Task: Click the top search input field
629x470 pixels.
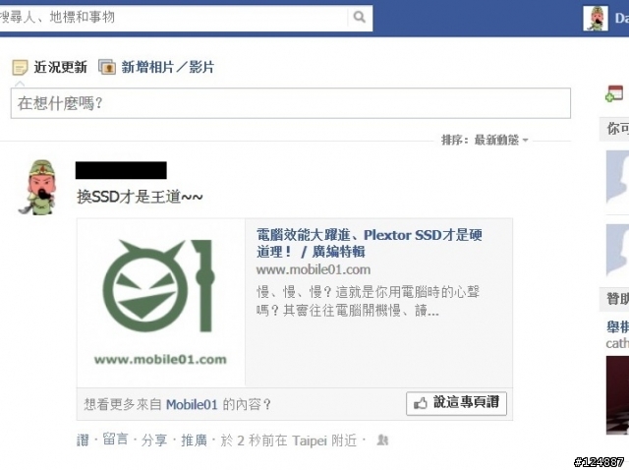Action: tap(173, 18)
